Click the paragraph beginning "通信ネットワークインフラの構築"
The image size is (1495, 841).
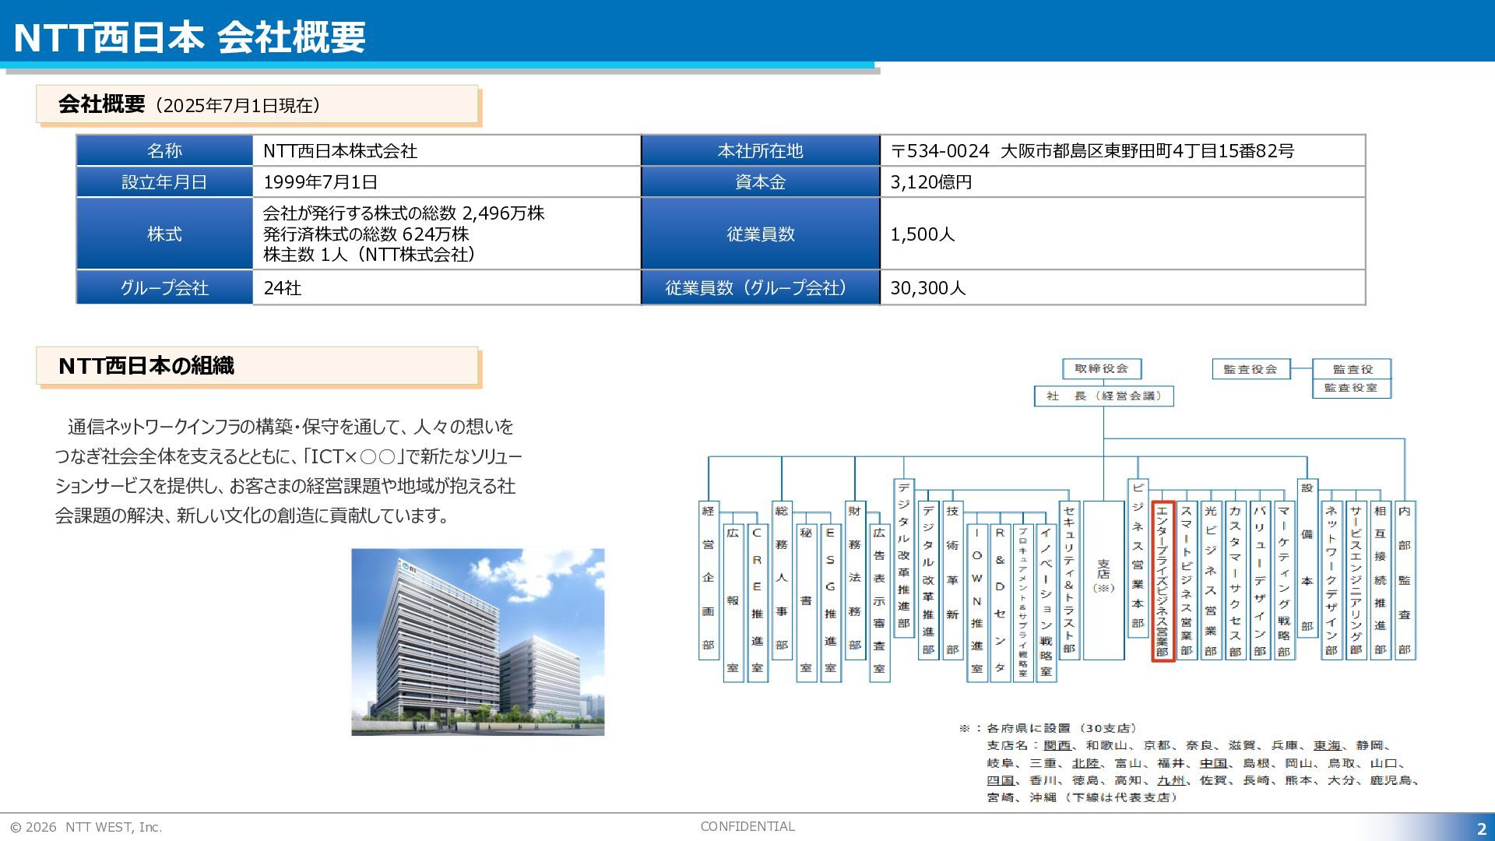pos(288,470)
